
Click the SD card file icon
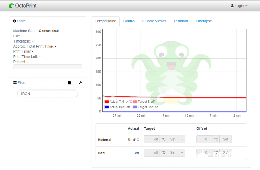(70, 83)
